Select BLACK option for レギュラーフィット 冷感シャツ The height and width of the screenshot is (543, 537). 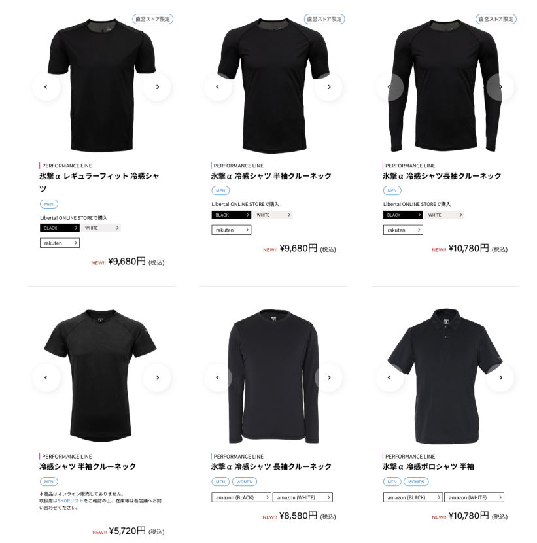click(60, 228)
